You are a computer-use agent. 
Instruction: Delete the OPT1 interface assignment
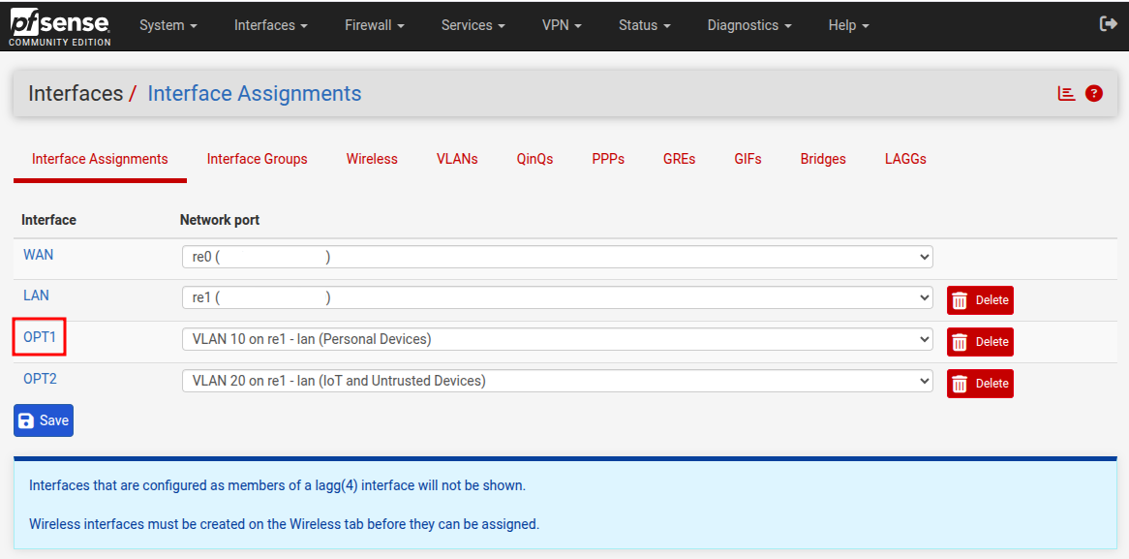point(980,342)
